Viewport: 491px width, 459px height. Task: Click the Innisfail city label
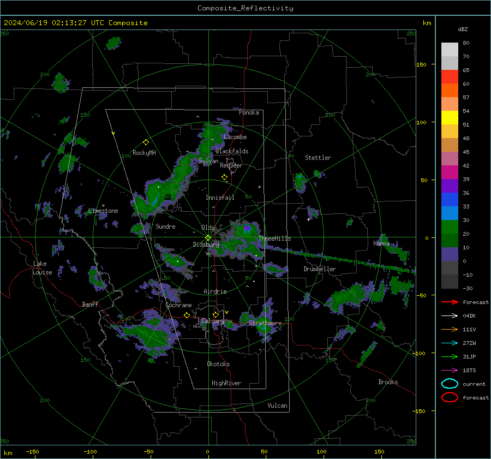tap(220, 198)
